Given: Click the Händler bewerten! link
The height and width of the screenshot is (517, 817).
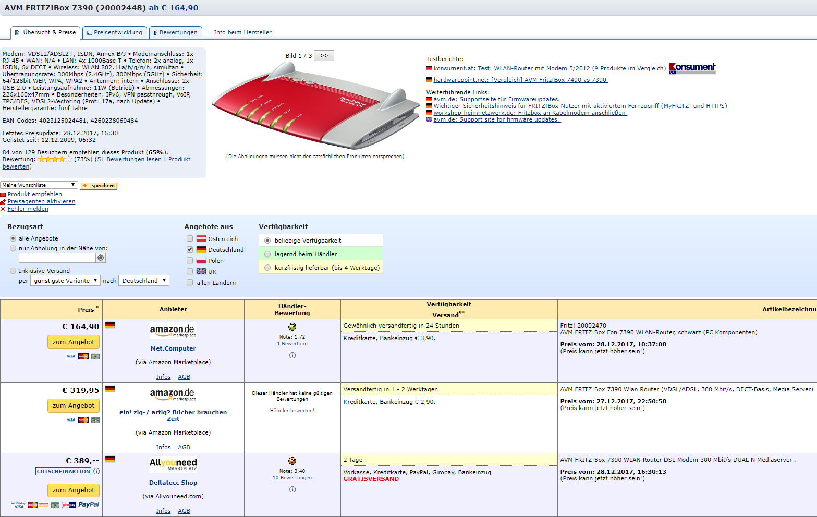Looking at the screenshot, I should coord(292,411).
